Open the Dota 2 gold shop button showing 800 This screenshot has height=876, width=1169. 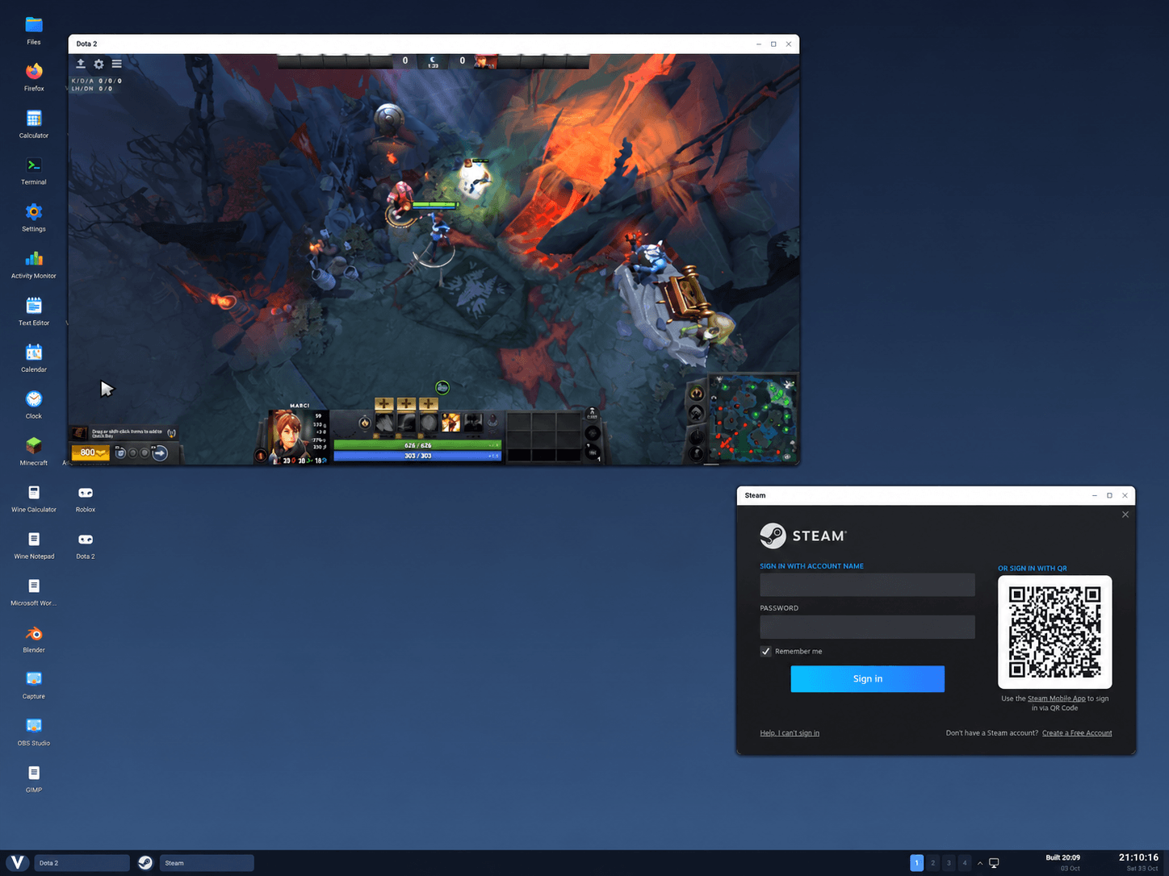pyautogui.click(x=90, y=453)
